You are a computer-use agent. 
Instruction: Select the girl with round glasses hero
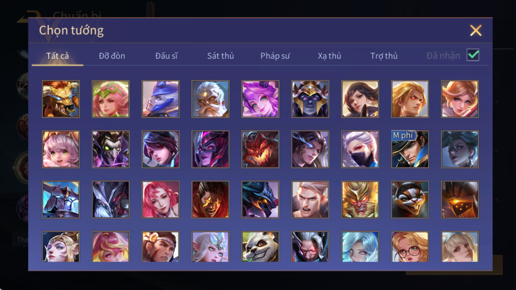(410, 247)
